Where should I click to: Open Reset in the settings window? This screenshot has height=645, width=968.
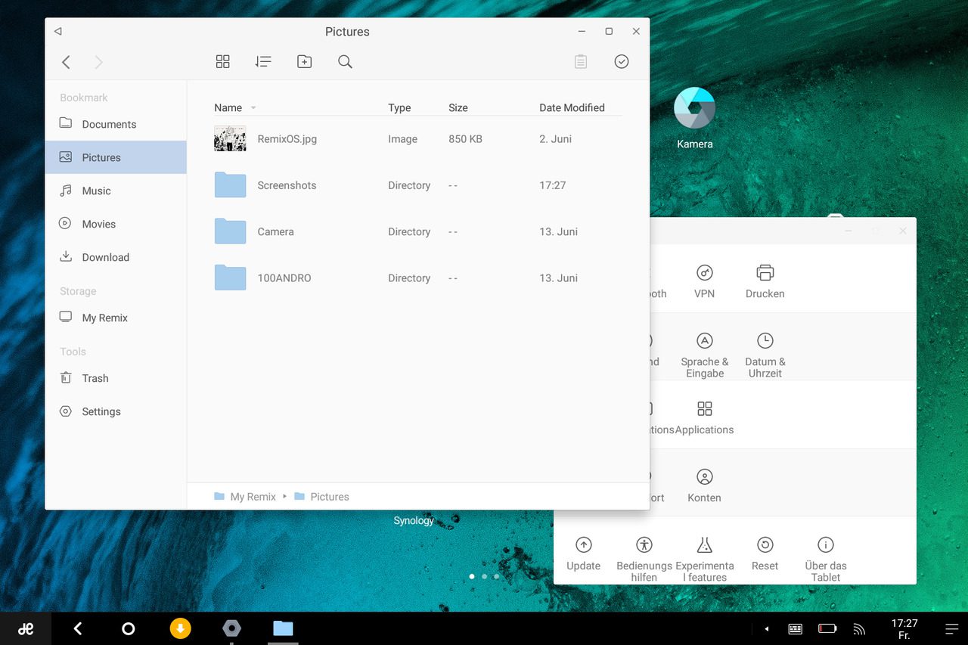[x=765, y=554]
